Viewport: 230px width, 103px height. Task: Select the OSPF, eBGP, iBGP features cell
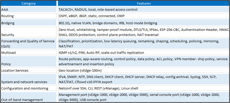(144, 16)
